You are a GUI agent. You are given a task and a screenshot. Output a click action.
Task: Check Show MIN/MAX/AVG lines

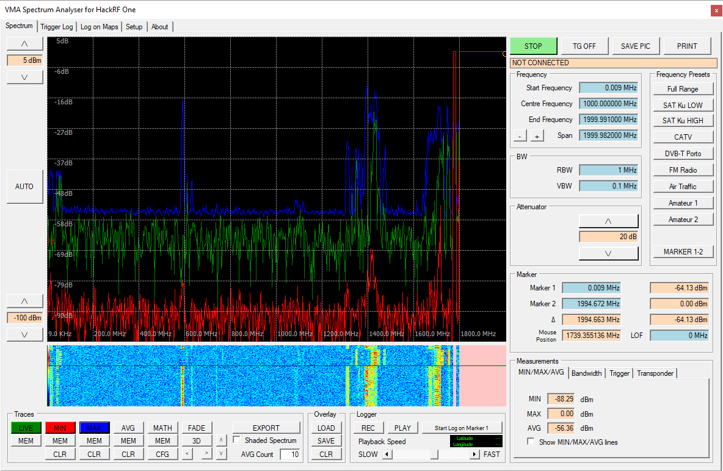point(531,442)
